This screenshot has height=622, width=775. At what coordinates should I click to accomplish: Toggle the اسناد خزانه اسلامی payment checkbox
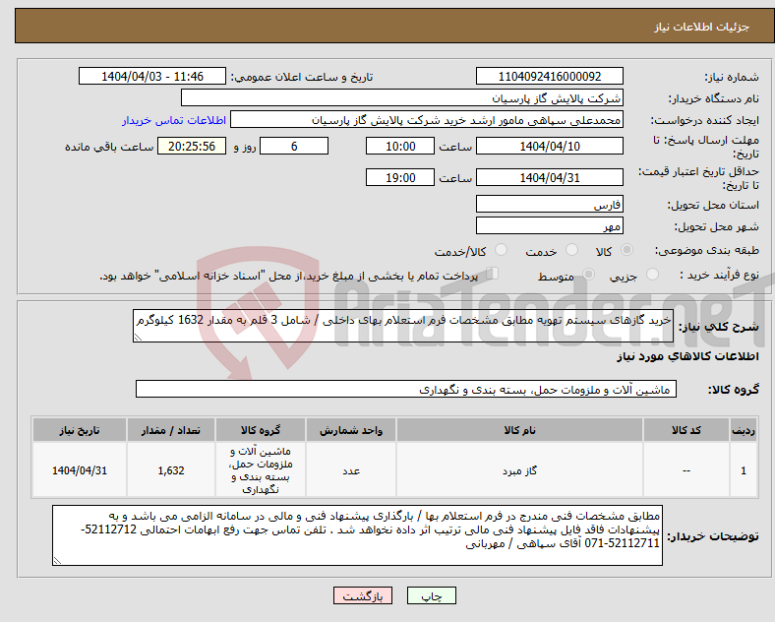coord(492,274)
